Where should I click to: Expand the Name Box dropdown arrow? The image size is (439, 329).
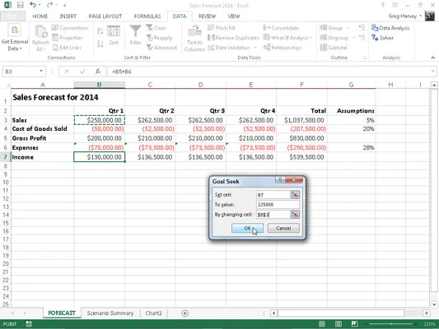(x=41, y=72)
